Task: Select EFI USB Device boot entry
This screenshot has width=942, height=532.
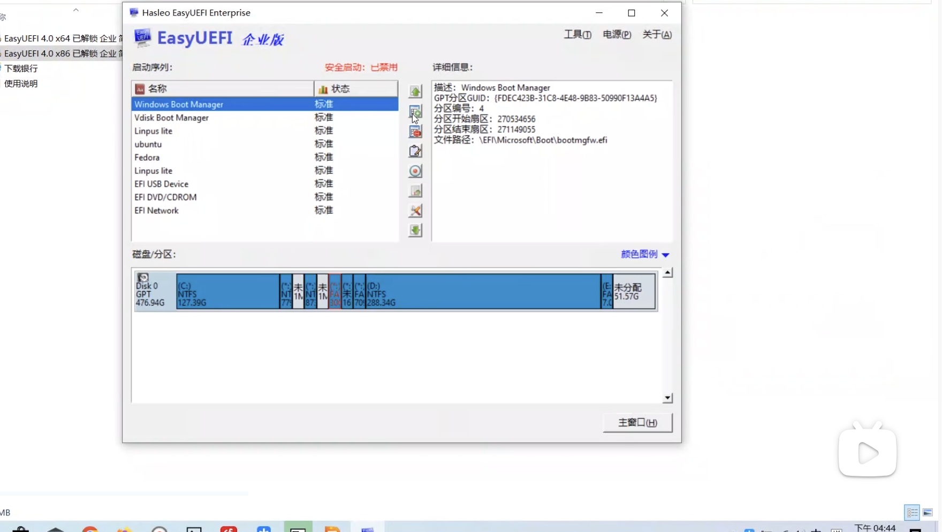Action: (265, 184)
